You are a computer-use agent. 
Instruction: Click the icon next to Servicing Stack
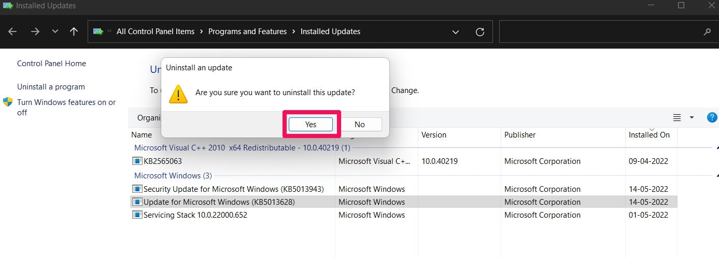click(x=137, y=215)
